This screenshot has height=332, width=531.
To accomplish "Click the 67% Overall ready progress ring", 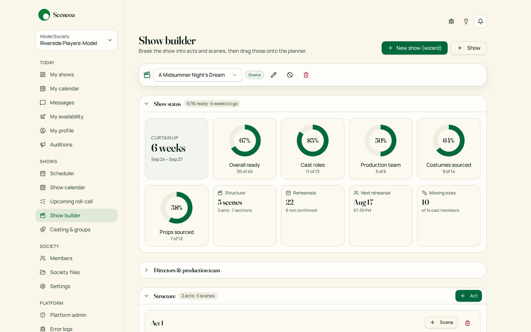I will (245, 140).
